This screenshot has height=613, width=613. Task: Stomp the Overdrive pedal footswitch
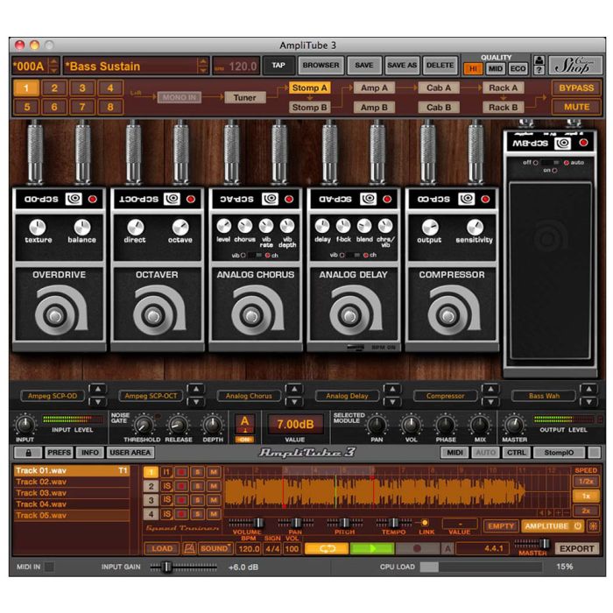click(x=54, y=315)
